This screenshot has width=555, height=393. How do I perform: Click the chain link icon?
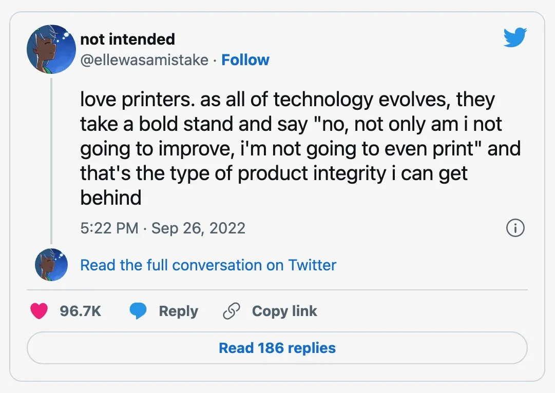pos(232,311)
